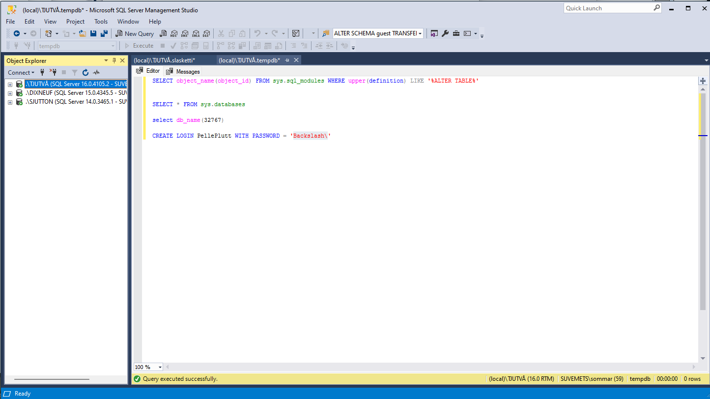Click Connect Object Explorer plug icon
Viewport: 710px width, 399px height.
tap(42, 72)
